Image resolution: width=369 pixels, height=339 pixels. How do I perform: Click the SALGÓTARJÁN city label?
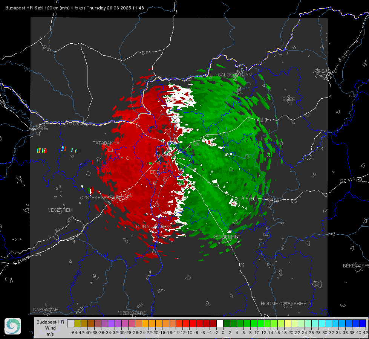coord(234,75)
